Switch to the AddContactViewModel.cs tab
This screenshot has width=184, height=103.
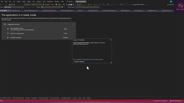49,11
